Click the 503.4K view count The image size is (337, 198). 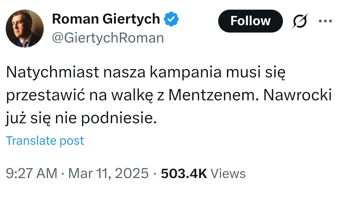[x=184, y=173]
